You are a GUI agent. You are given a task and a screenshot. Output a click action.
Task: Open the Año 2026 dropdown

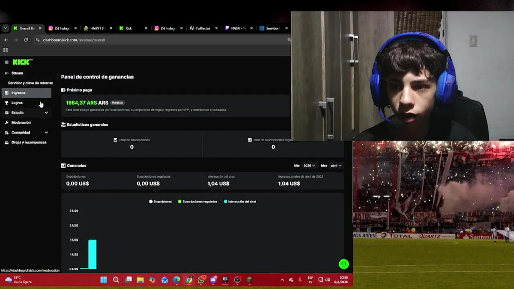click(x=309, y=165)
